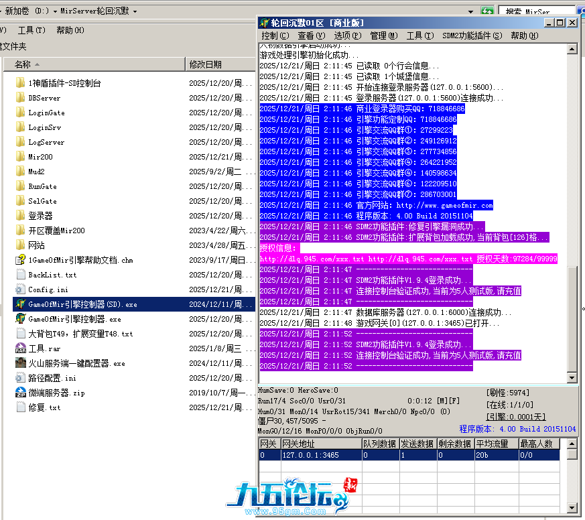The width and height of the screenshot is (585, 520).
Task: Click the 微端服务器.zip archive icon
Action: tap(20, 393)
